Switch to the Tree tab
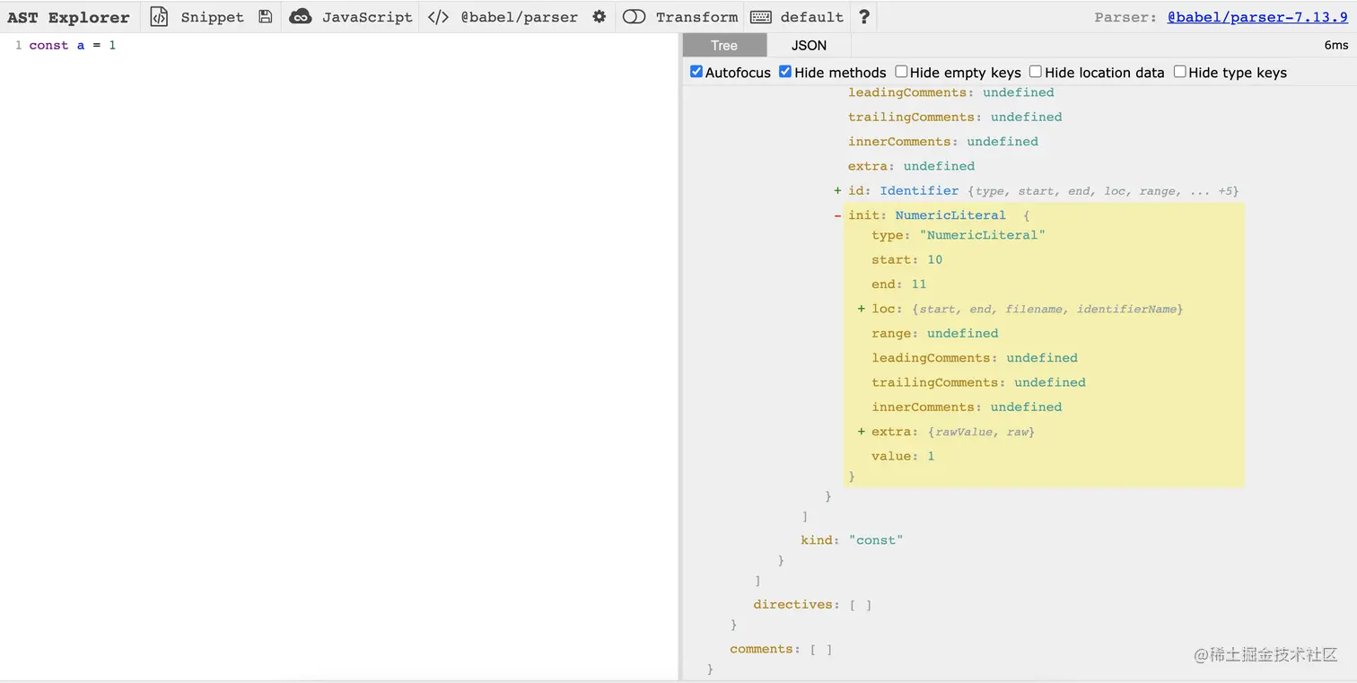1357x683 pixels. [x=724, y=45]
